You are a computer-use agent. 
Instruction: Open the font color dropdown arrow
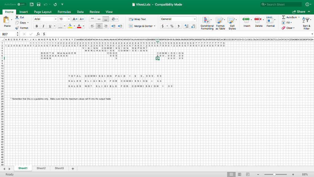[83, 26]
